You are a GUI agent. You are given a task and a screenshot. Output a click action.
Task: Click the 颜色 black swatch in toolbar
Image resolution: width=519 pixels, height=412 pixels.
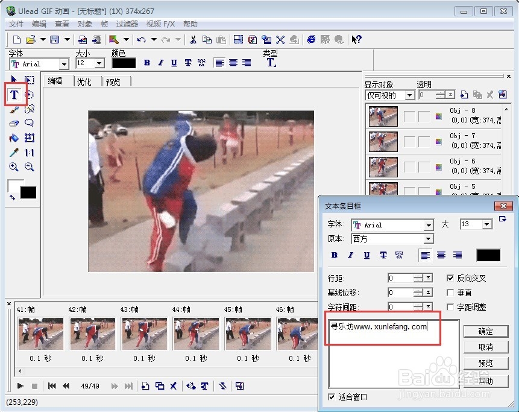coord(124,63)
